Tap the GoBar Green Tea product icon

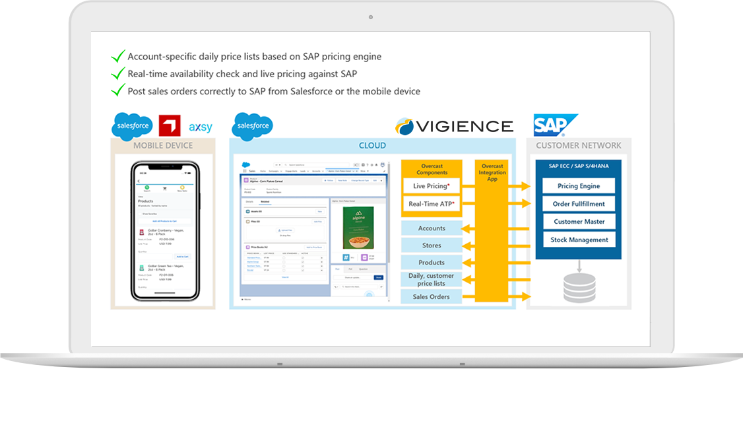[x=141, y=268]
